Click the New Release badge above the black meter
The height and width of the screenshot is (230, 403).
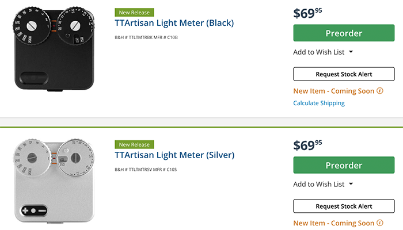pyautogui.click(x=134, y=12)
